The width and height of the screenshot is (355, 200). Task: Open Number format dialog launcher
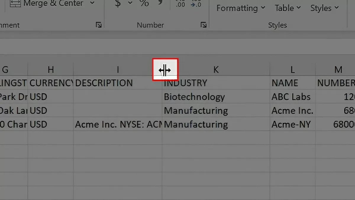[203, 25]
